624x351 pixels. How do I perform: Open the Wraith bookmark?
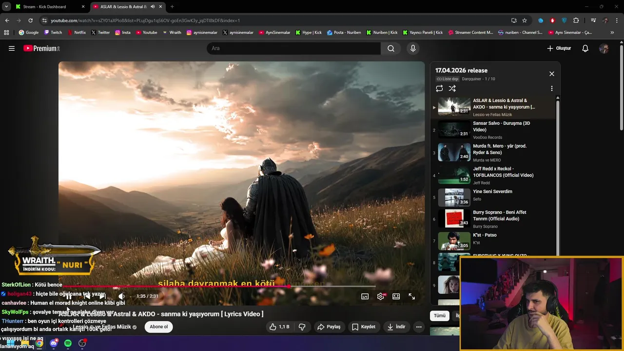click(x=172, y=33)
